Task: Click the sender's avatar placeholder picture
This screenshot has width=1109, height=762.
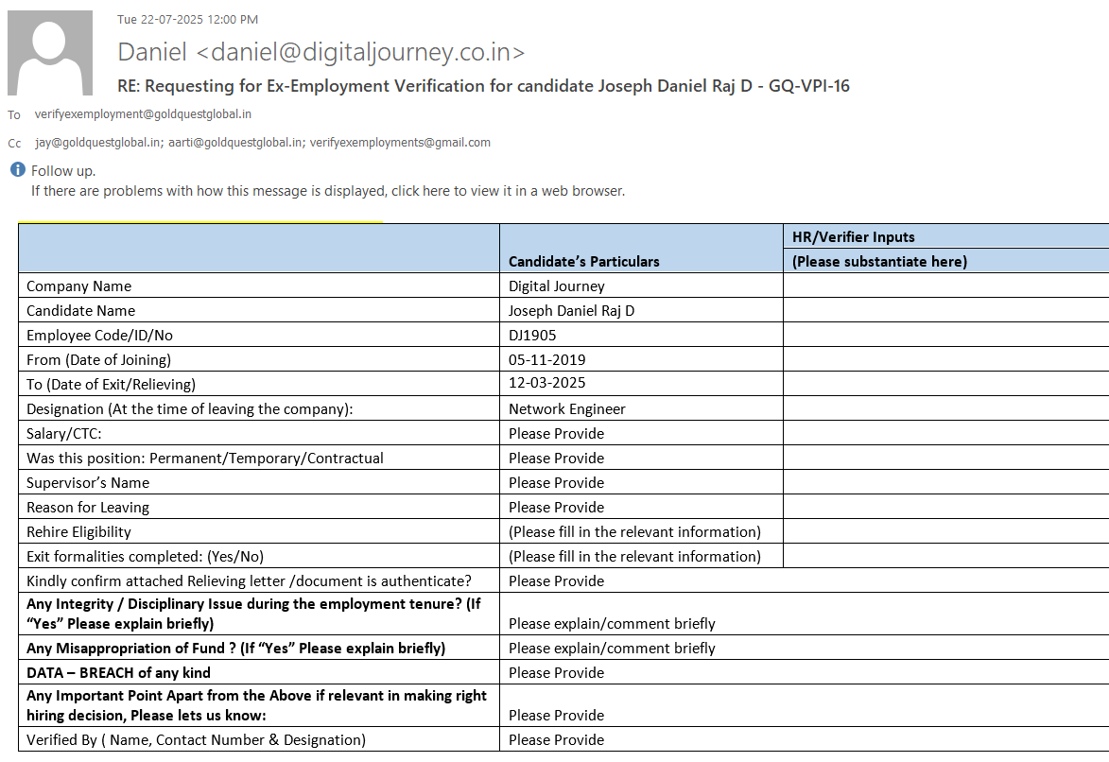Action: coord(50,52)
